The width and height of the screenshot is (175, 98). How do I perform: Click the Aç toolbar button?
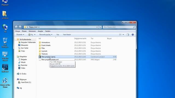(x=31, y=35)
